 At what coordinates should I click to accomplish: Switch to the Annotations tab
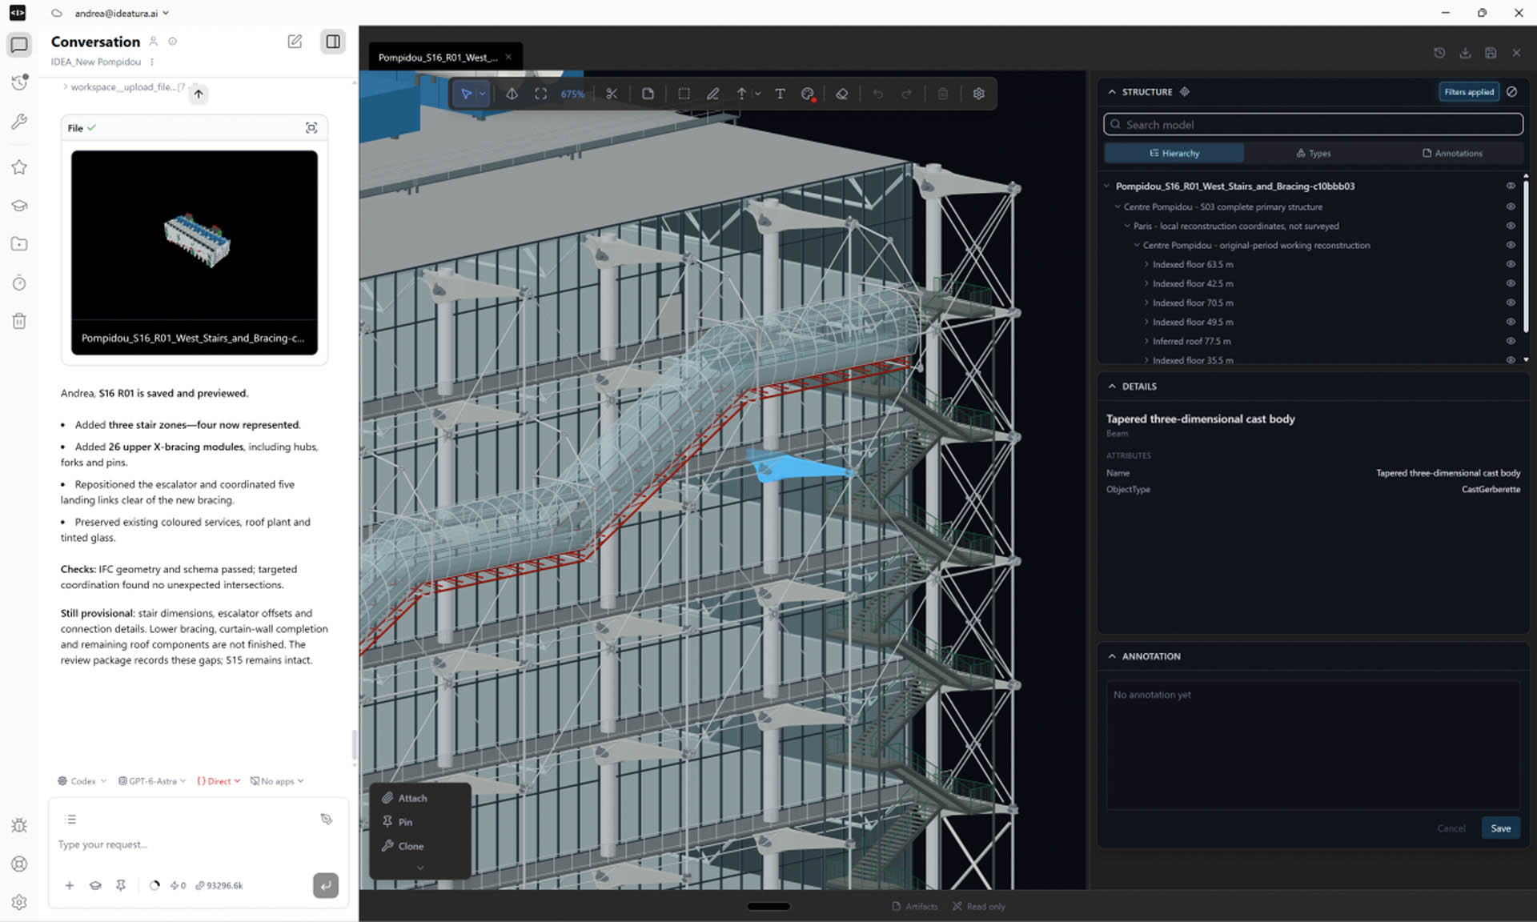tap(1452, 153)
